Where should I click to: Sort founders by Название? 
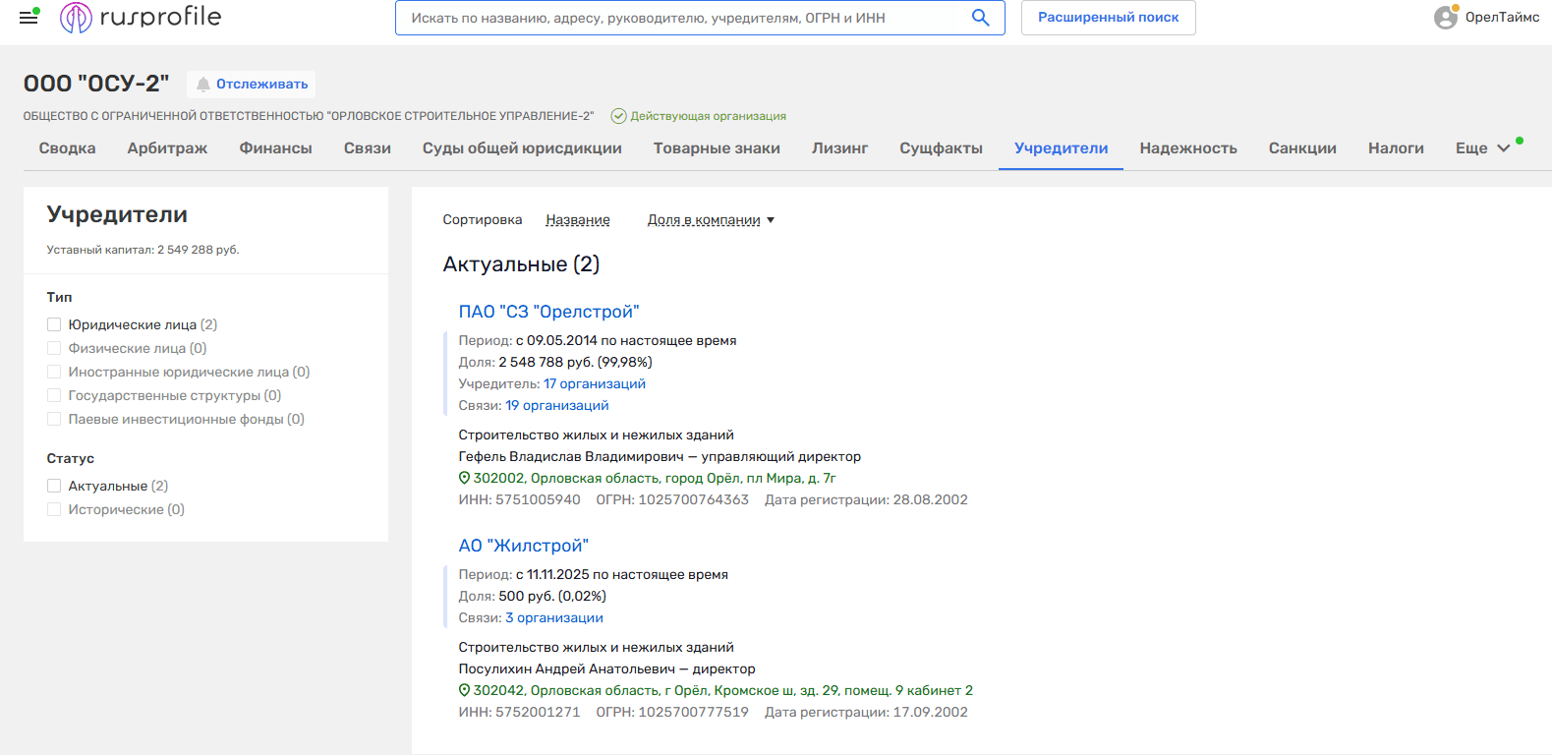coord(578,220)
